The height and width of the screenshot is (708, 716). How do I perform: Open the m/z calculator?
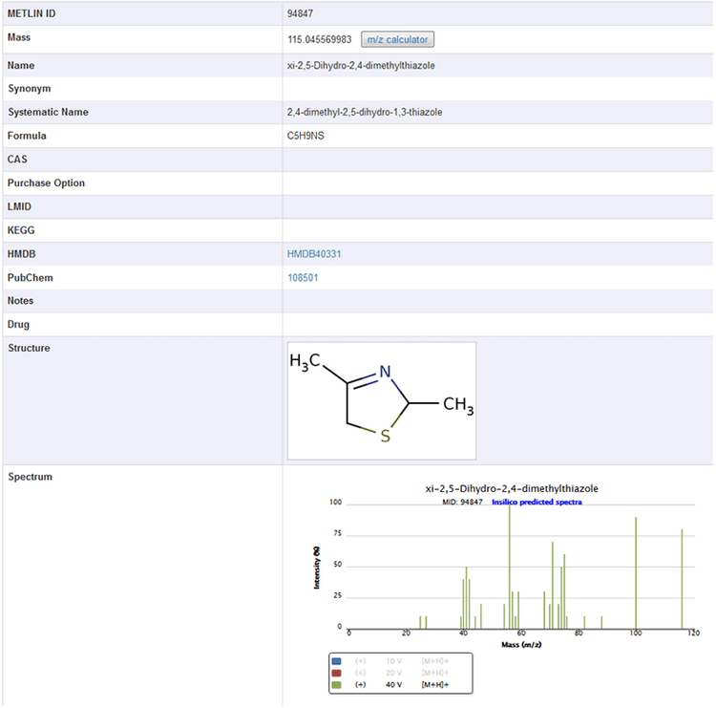tap(397, 39)
